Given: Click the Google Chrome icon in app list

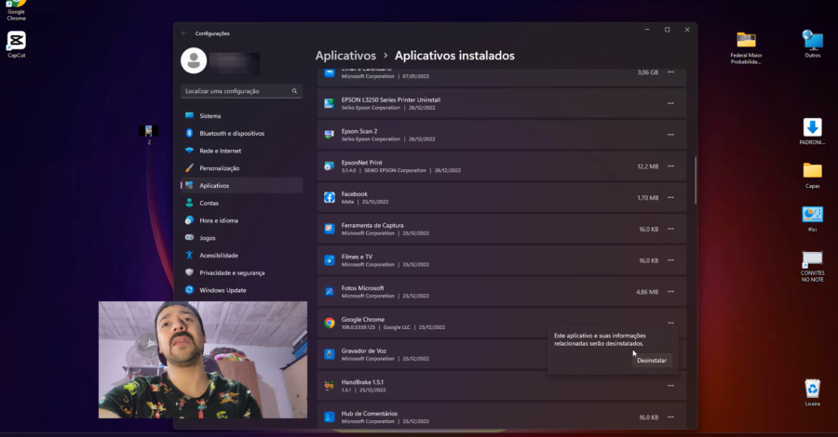Looking at the screenshot, I should click(330, 323).
